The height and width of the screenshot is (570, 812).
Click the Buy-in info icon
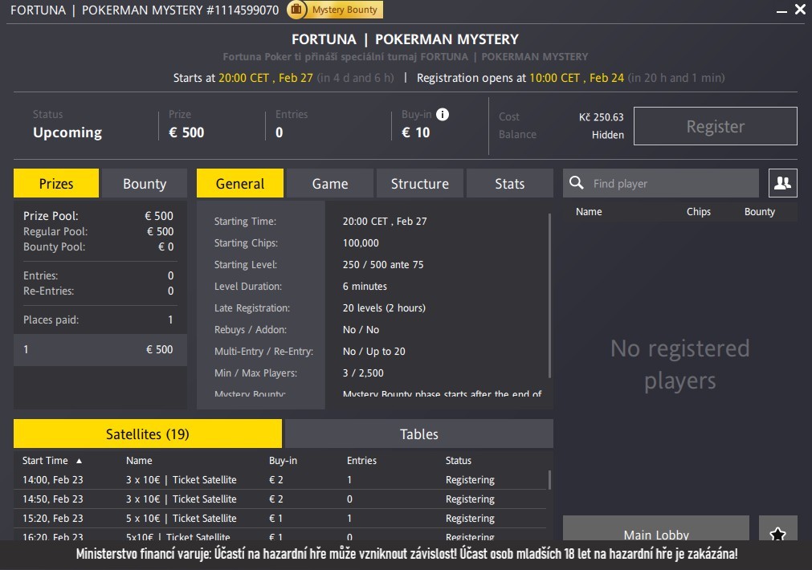point(443,115)
